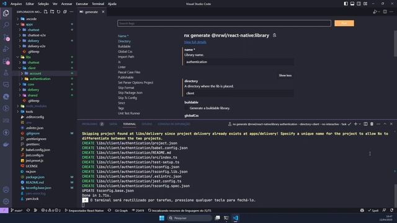Click the taskbar Pesquisar search box
The image size is (397, 223).
189,218
